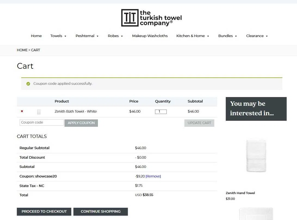Open the Kitchen & Home menu

[x=191, y=36]
